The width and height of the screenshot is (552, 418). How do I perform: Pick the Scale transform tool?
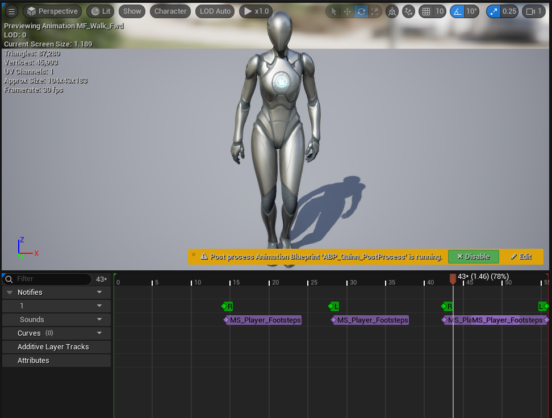click(374, 11)
